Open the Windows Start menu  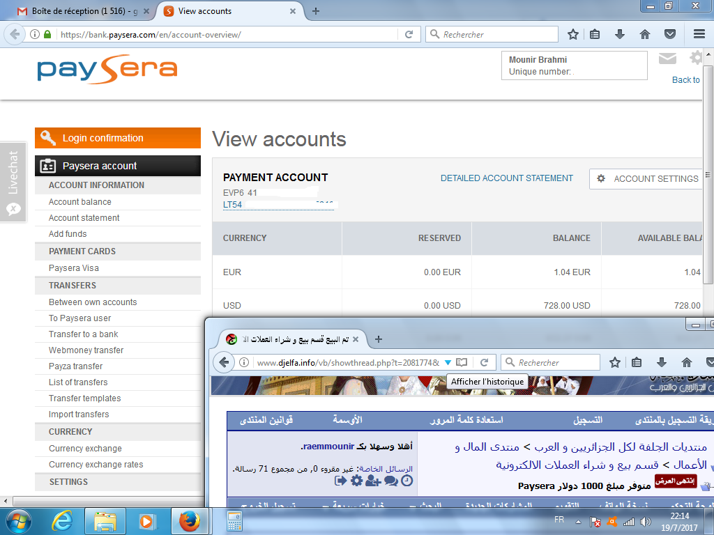(x=19, y=521)
